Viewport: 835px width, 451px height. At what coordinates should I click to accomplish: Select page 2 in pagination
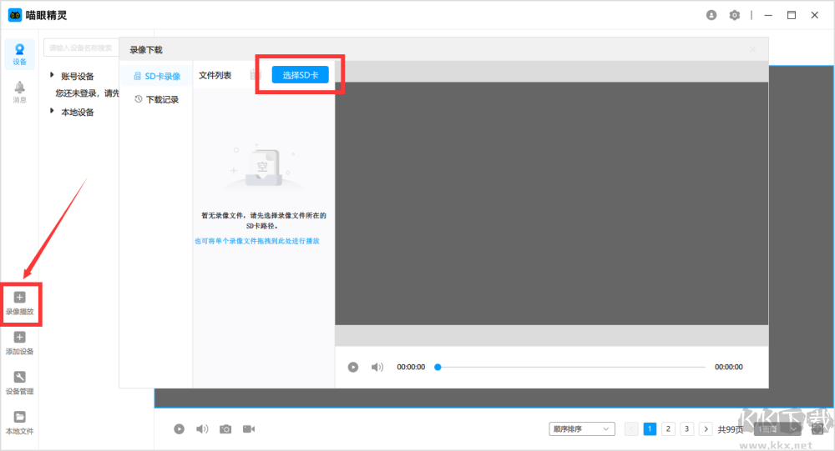[x=668, y=428]
